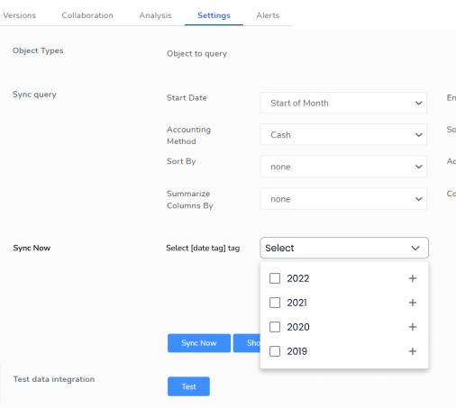Click the Summarize Columns By label
456x408 pixels.
click(x=190, y=200)
